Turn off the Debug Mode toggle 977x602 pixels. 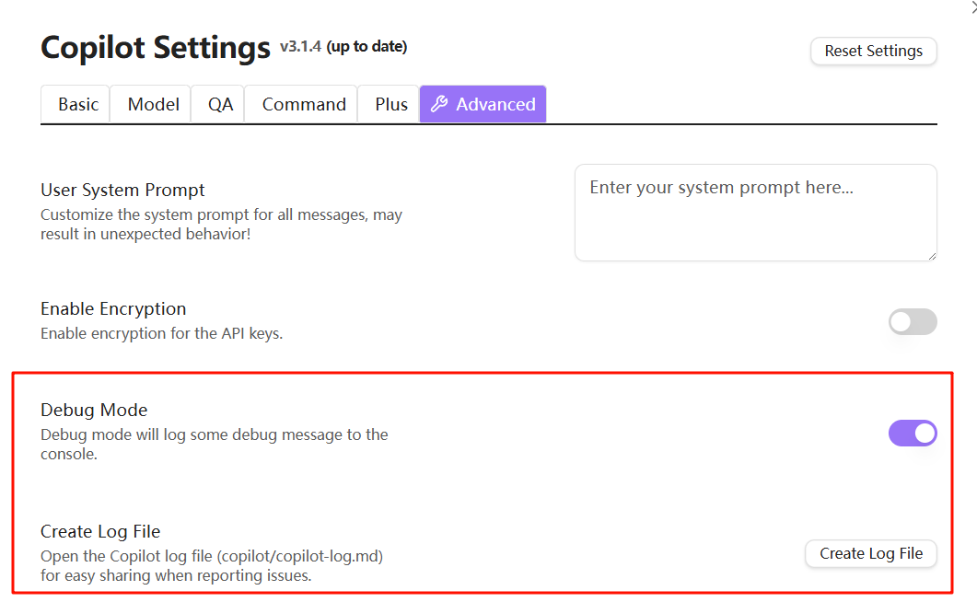tap(912, 433)
